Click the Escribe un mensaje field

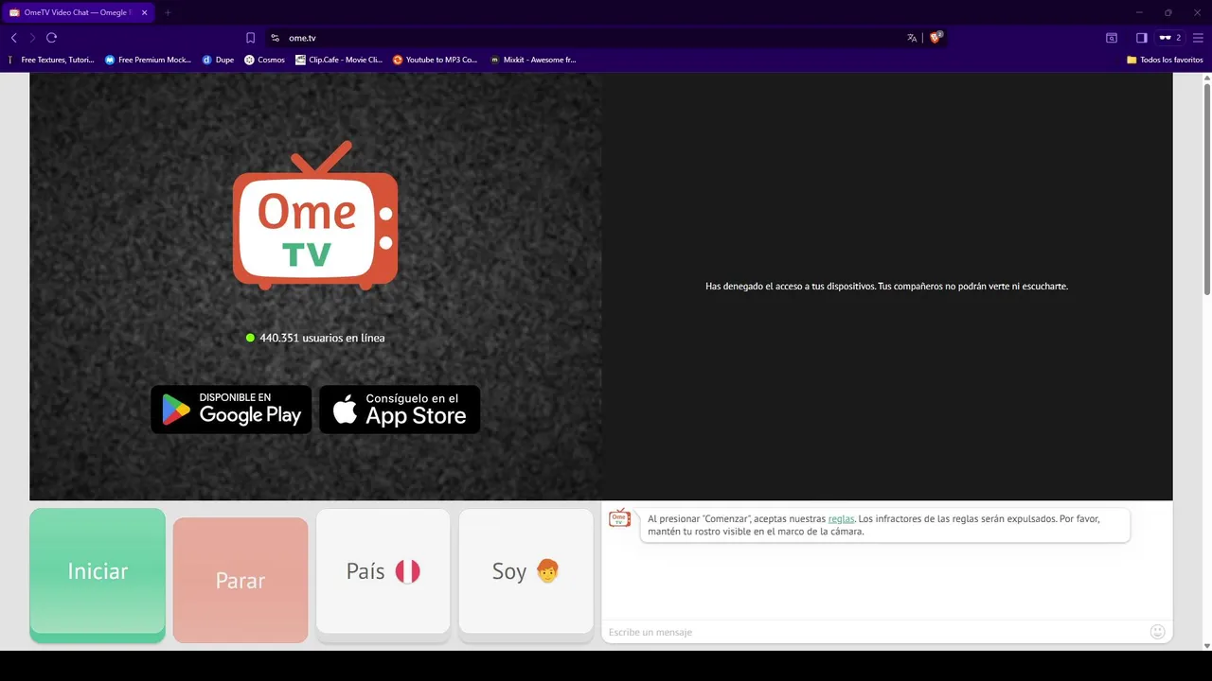(x=874, y=632)
